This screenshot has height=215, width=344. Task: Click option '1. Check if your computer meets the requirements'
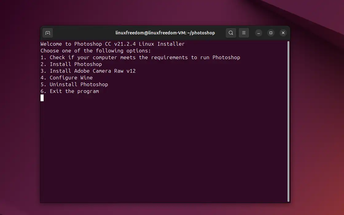click(x=140, y=58)
